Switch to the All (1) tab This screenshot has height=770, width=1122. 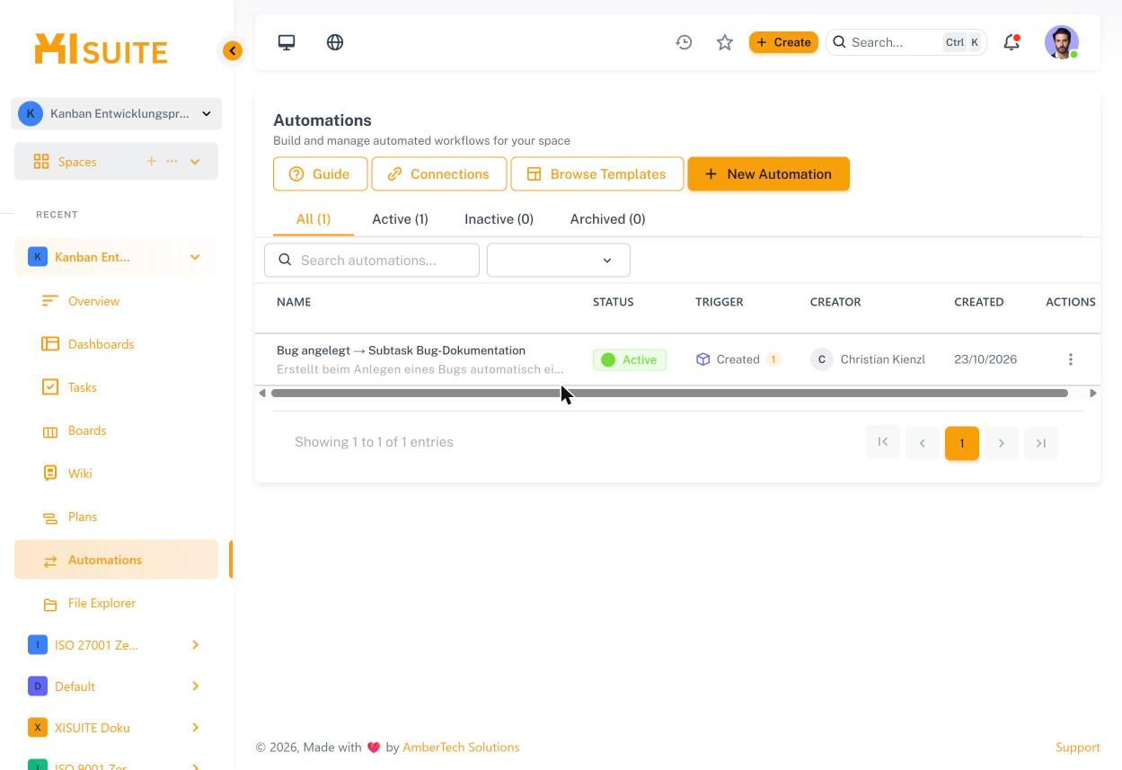(314, 219)
